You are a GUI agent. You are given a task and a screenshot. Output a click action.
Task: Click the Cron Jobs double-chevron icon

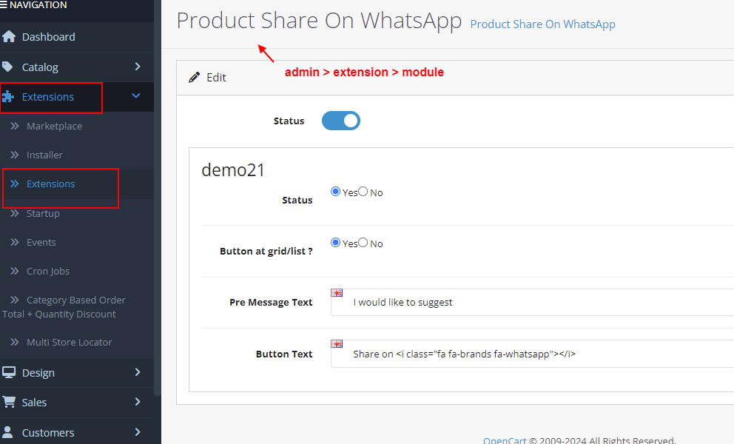pos(15,271)
